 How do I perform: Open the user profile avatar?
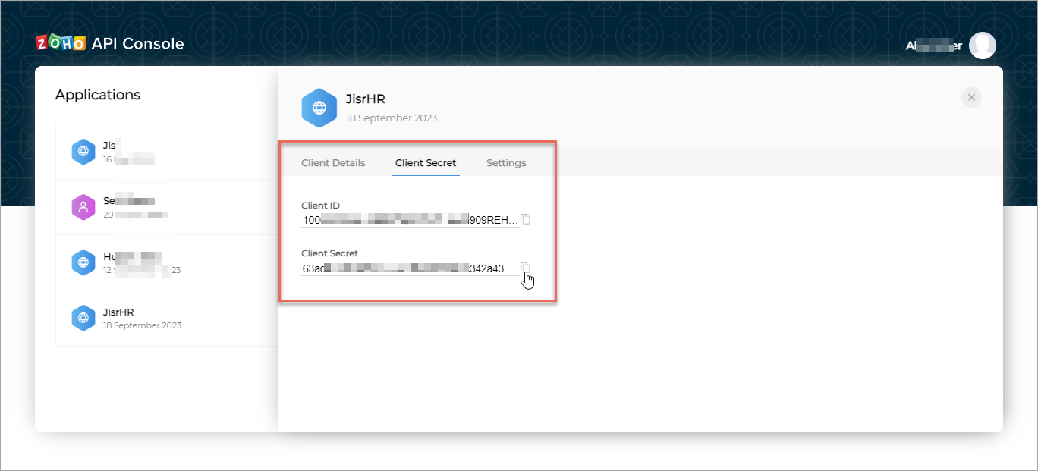(x=983, y=46)
